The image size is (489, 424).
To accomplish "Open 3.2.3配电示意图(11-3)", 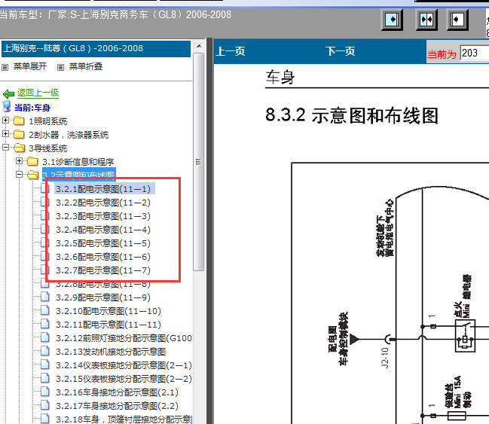I will tap(103, 216).
